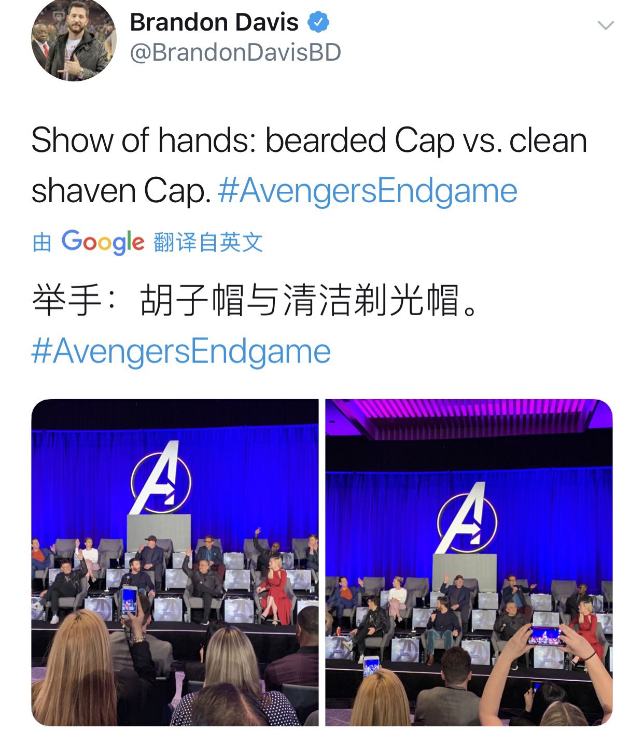
Task: Expand the tweet options chevron
Action: pyautogui.click(x=606, y=25)
